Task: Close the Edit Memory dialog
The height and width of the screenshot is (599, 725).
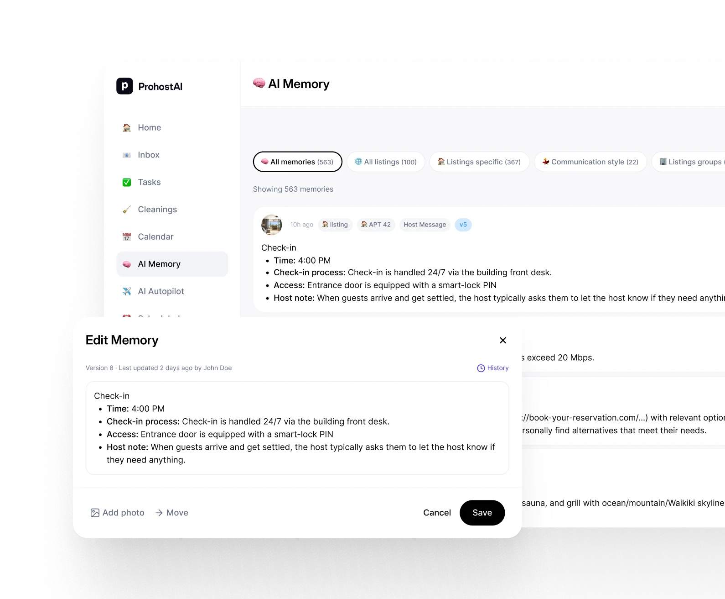Action: pos(503,340)
